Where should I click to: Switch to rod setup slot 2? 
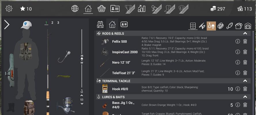click(x=52, y=23)
